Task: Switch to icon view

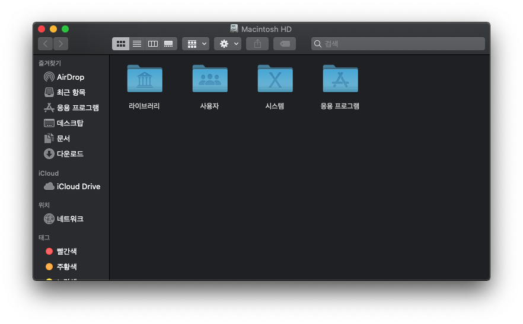Action: (x=121, y=44)
